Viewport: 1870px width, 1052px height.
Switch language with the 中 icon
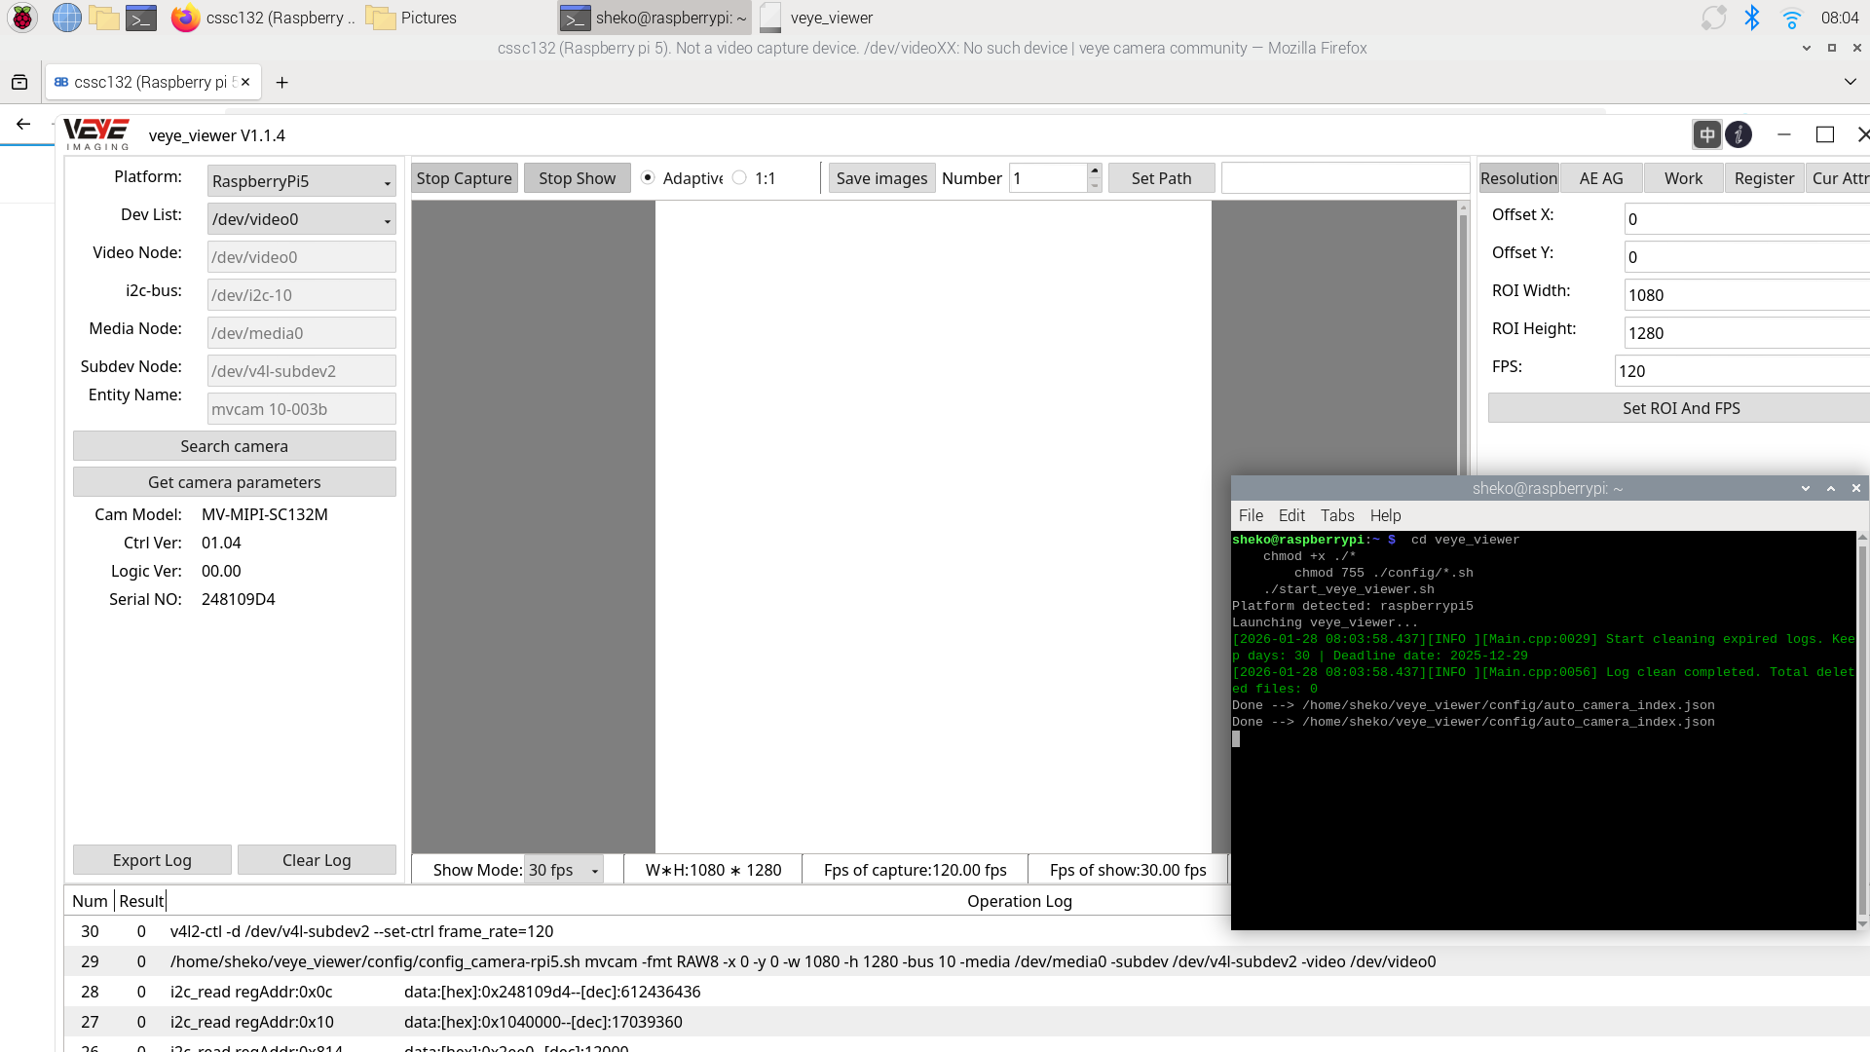click(x=1706, y=134)
